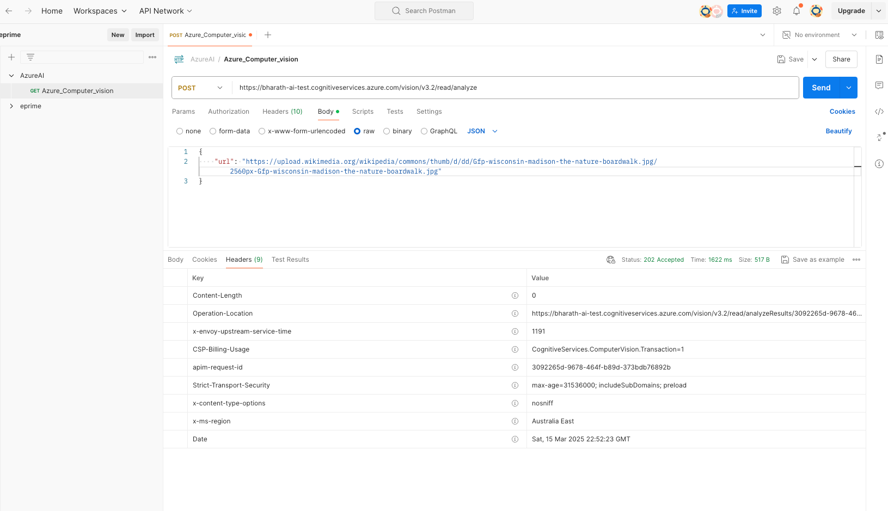The image size is (888, 511).
Task: Open the documentation icon in the right sidebar
Action: (x=879, y=59)
